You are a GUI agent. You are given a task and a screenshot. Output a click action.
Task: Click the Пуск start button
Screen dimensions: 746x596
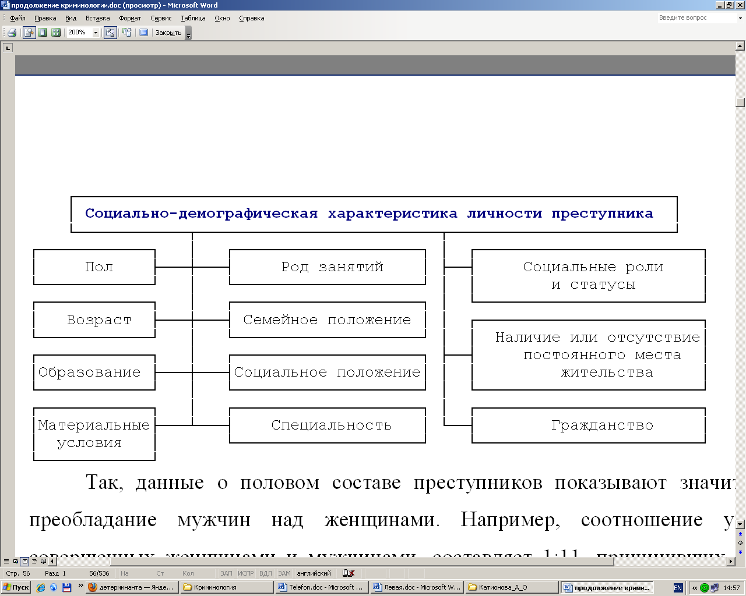tap(16, 587)
